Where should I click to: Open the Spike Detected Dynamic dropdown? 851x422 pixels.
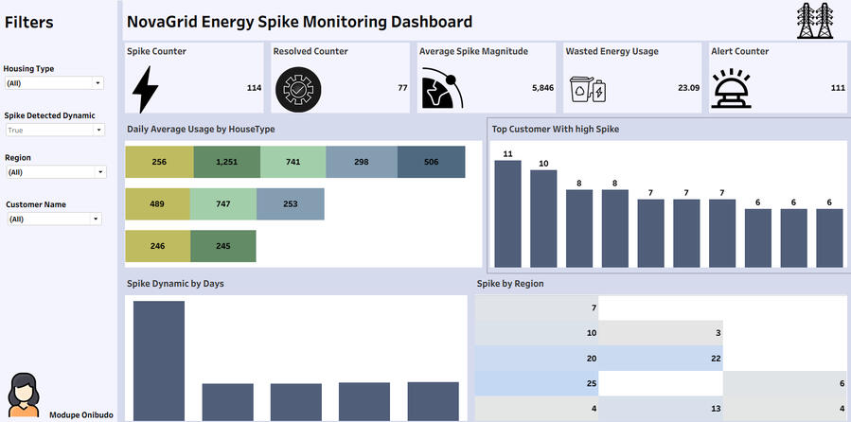[x=54, y=131]
